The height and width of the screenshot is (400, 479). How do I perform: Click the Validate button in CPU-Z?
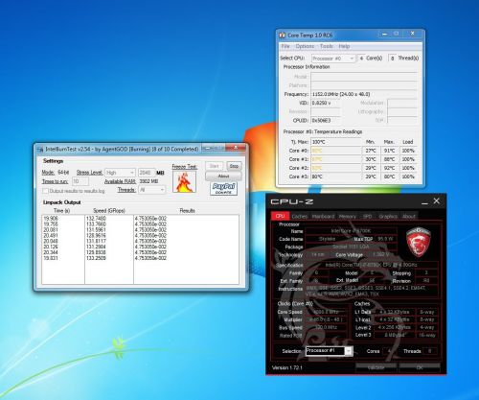click(x=376, y=367)
